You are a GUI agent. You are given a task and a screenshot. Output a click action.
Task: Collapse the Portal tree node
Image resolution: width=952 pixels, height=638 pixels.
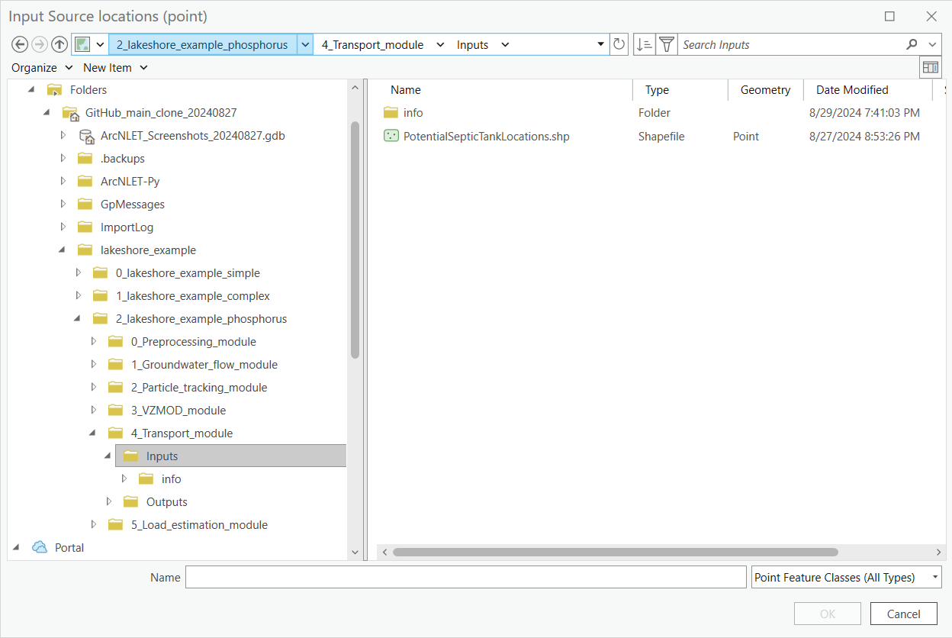(x=17, y=547)
